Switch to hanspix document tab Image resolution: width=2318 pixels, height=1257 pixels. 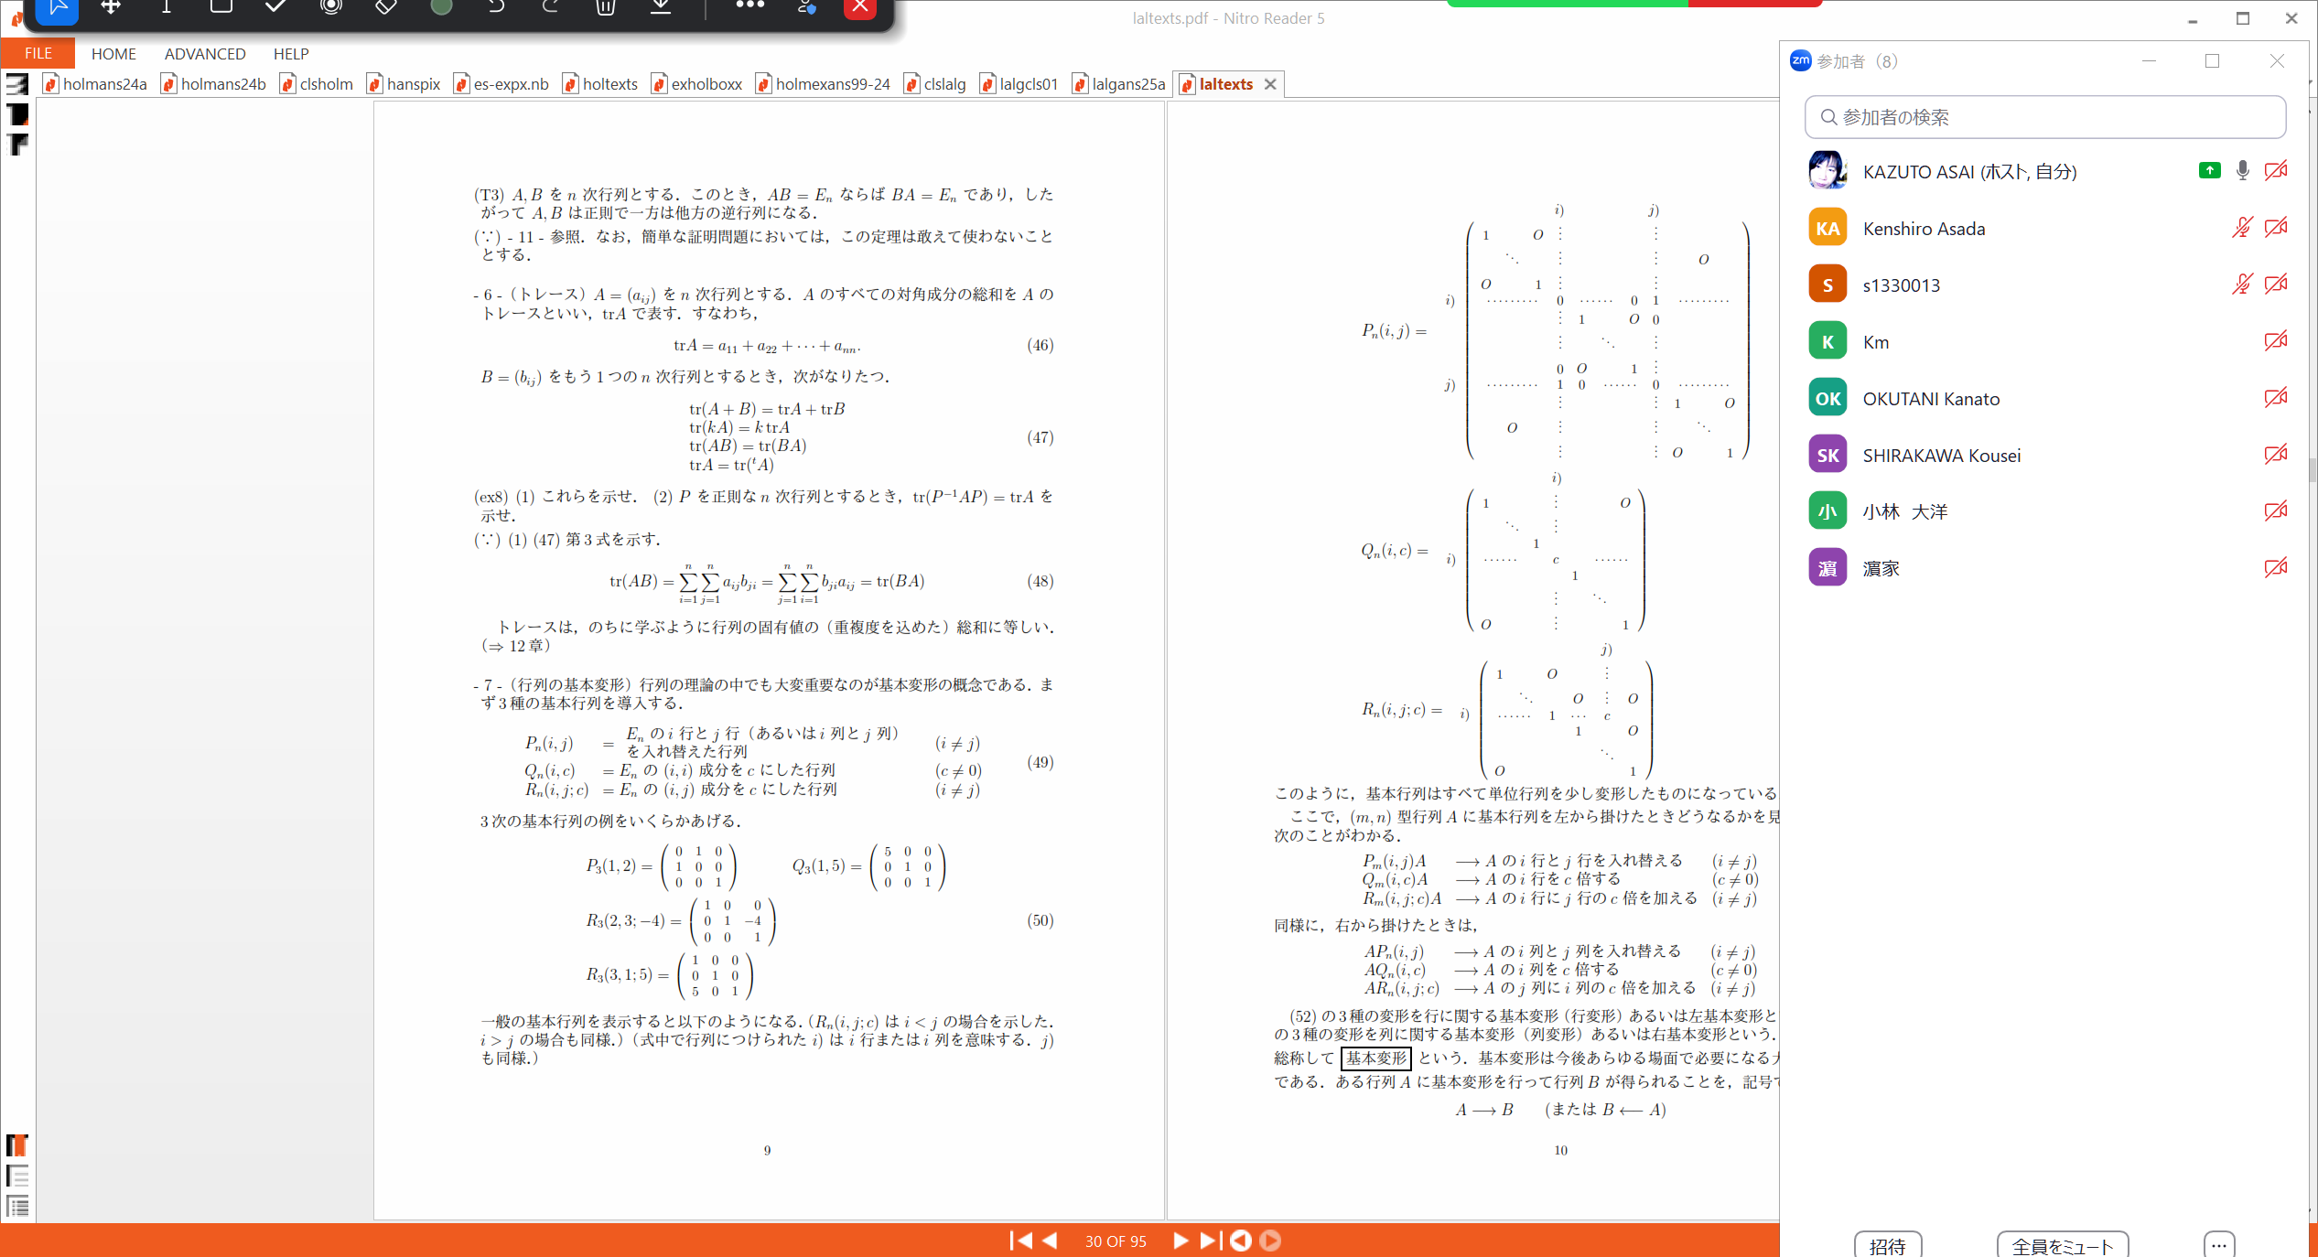[404, 84]
